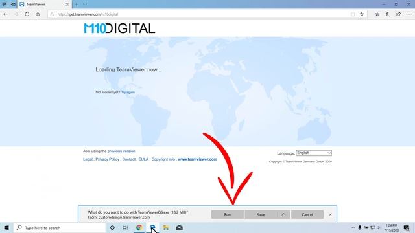
Task: Switch to Microsoft Edge taskbar icon
Action: tap(152, 227)
